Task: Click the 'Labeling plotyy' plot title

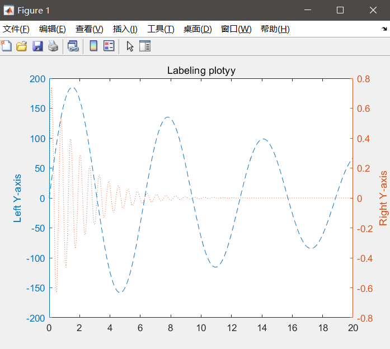Action: pyautogui.click(x=201, y=70)
